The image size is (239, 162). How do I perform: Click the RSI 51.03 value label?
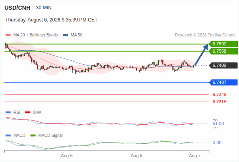218,124
